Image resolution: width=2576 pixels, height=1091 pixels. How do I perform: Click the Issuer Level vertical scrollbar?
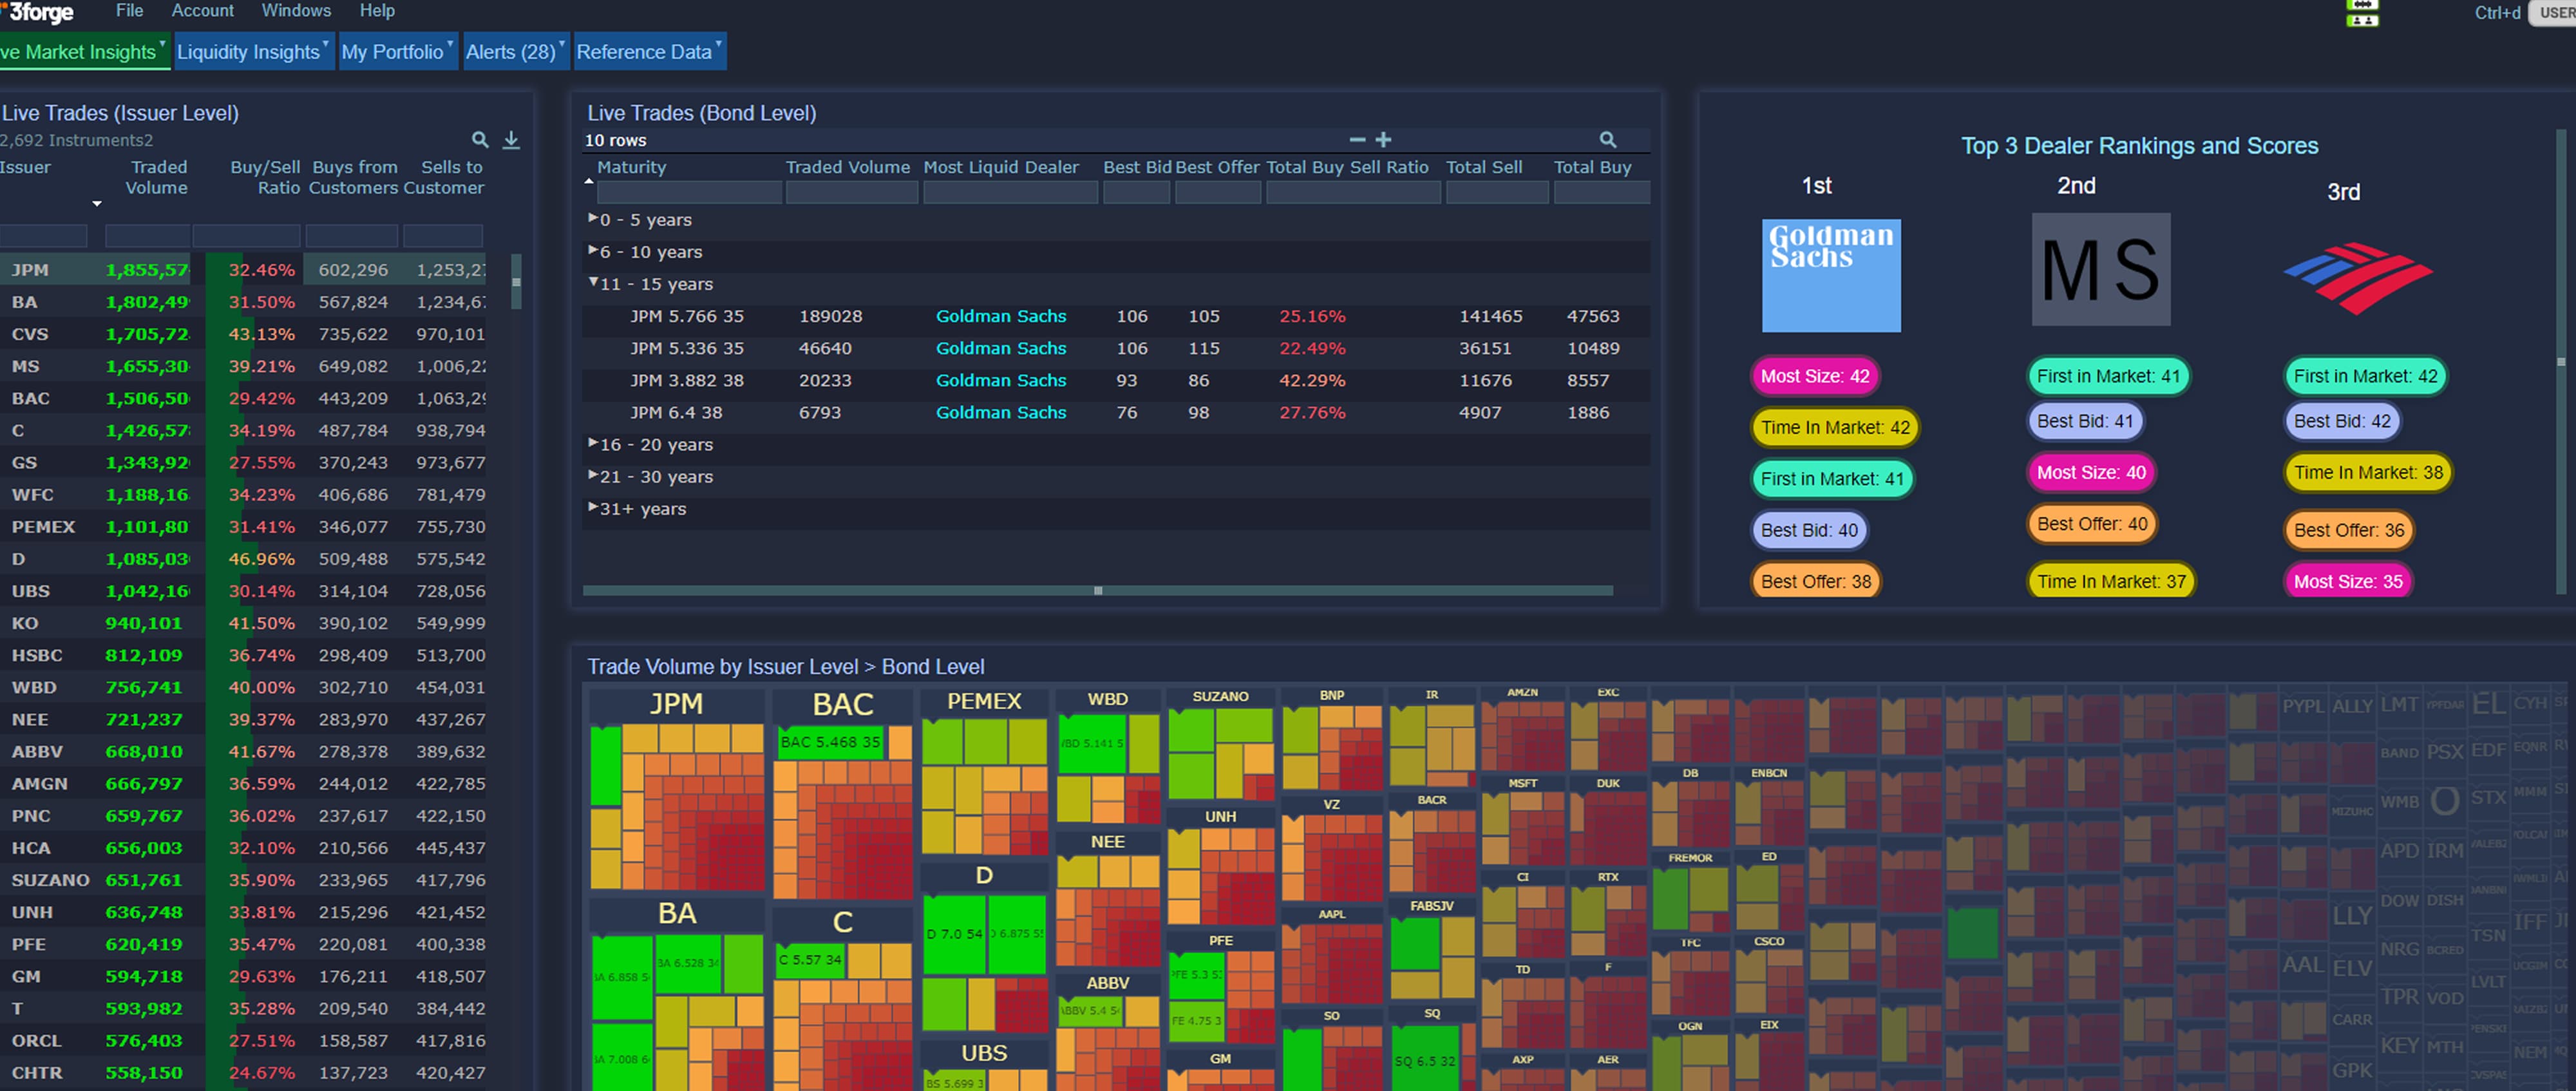[516, 282]
